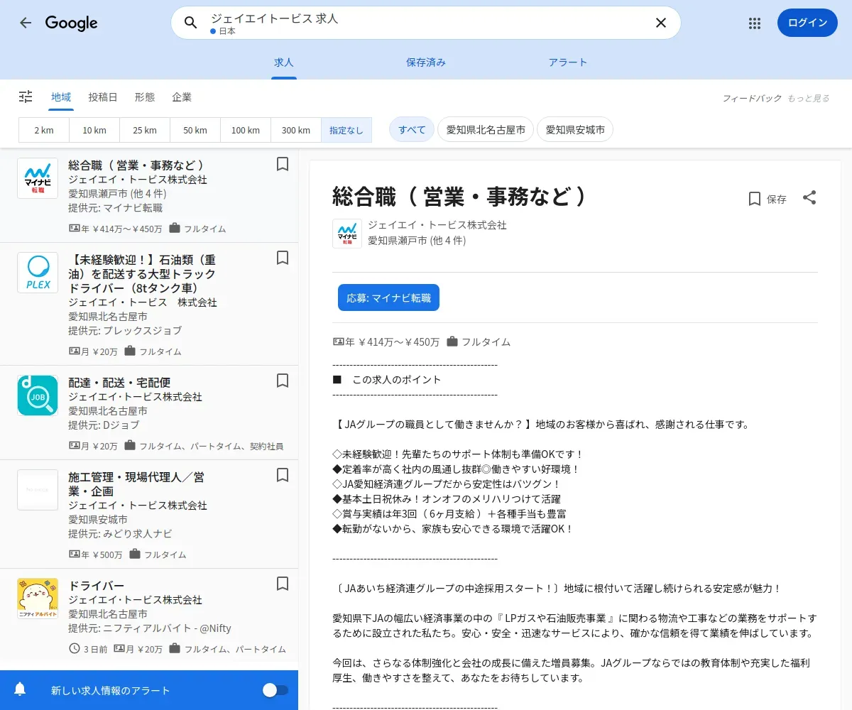Select the すべて location chip
852x710 pixels.
point(412,130)
